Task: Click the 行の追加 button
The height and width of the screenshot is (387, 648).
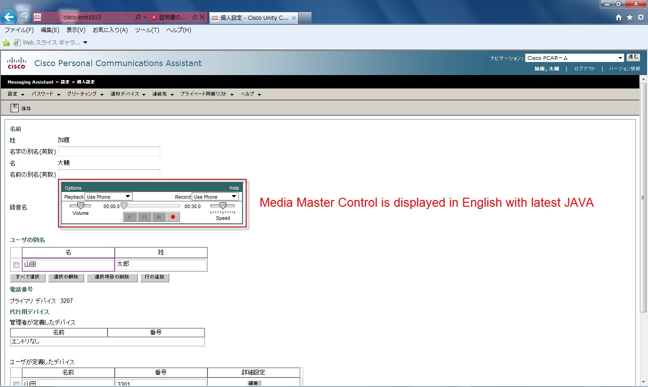Action: (155, 277)
